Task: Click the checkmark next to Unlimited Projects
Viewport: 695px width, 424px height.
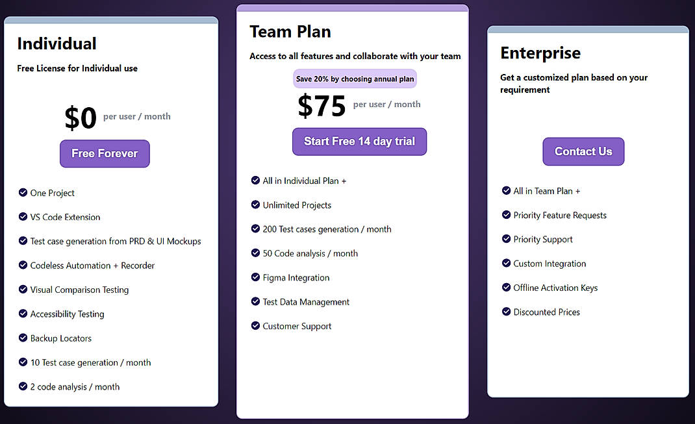Action: (255, 205)
